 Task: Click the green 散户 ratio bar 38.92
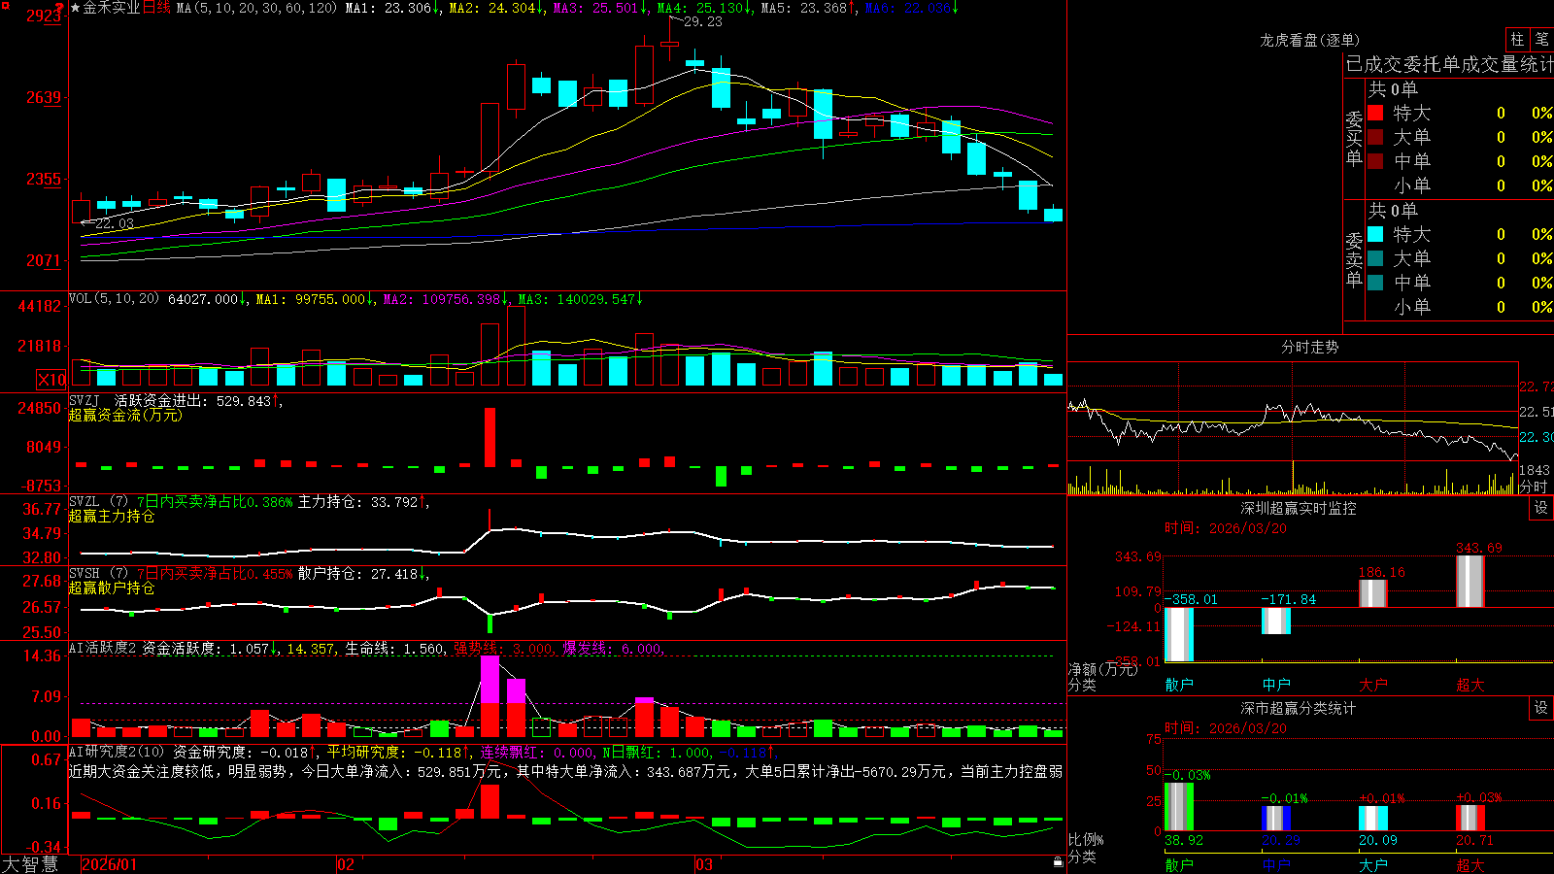pos(1179,807)
